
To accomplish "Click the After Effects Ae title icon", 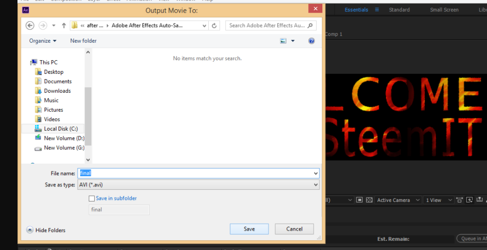I will [26, 10].
